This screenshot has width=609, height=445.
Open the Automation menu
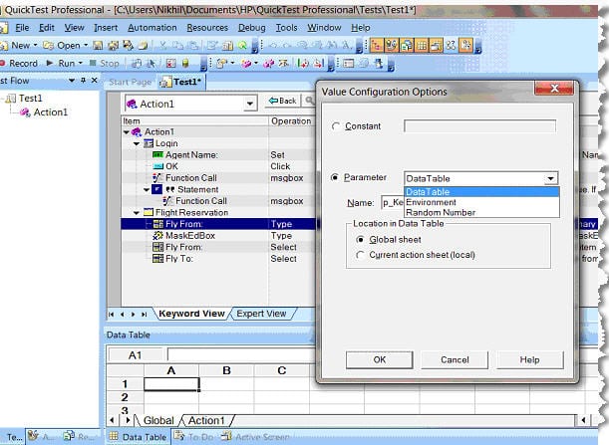[x=152, y=28]
